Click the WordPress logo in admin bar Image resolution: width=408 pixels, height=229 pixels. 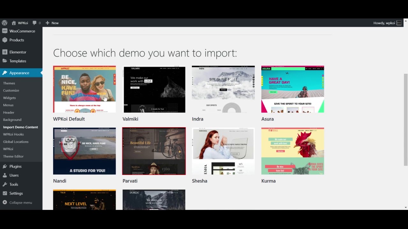pyautogui.click(x=4, y=23)
